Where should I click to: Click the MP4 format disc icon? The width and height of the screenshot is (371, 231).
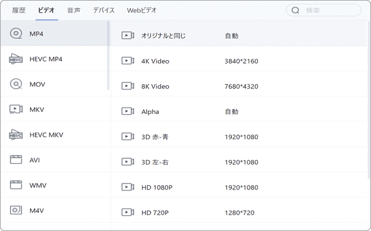16,33
